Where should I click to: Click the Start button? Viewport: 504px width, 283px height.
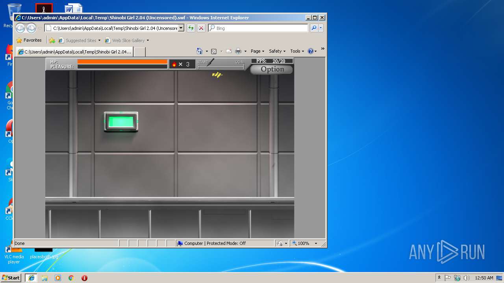(11, 277)
